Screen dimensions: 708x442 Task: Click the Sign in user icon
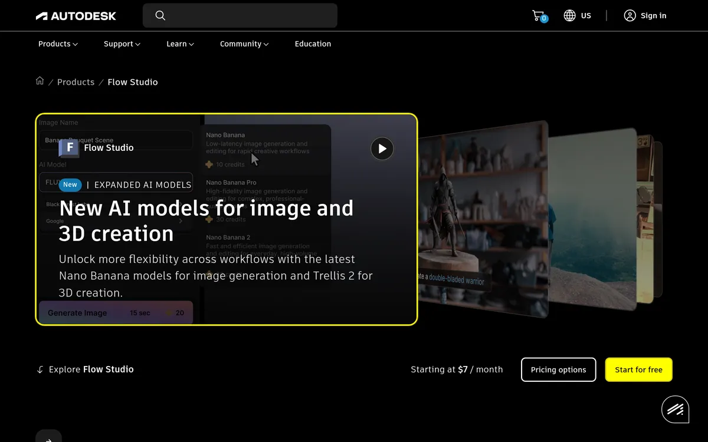630,16
